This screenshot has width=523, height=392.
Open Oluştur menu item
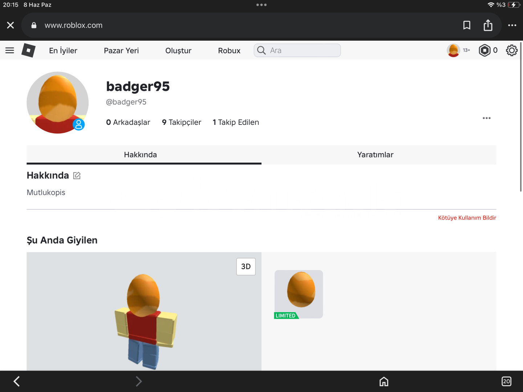click(x=178, y=50)
